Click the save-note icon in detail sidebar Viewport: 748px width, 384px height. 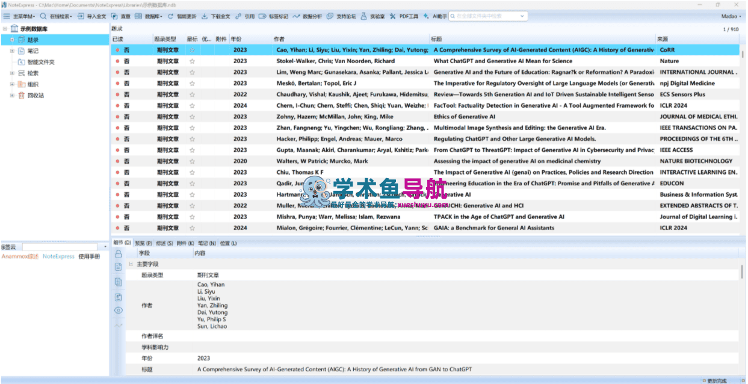pos(118,297)
